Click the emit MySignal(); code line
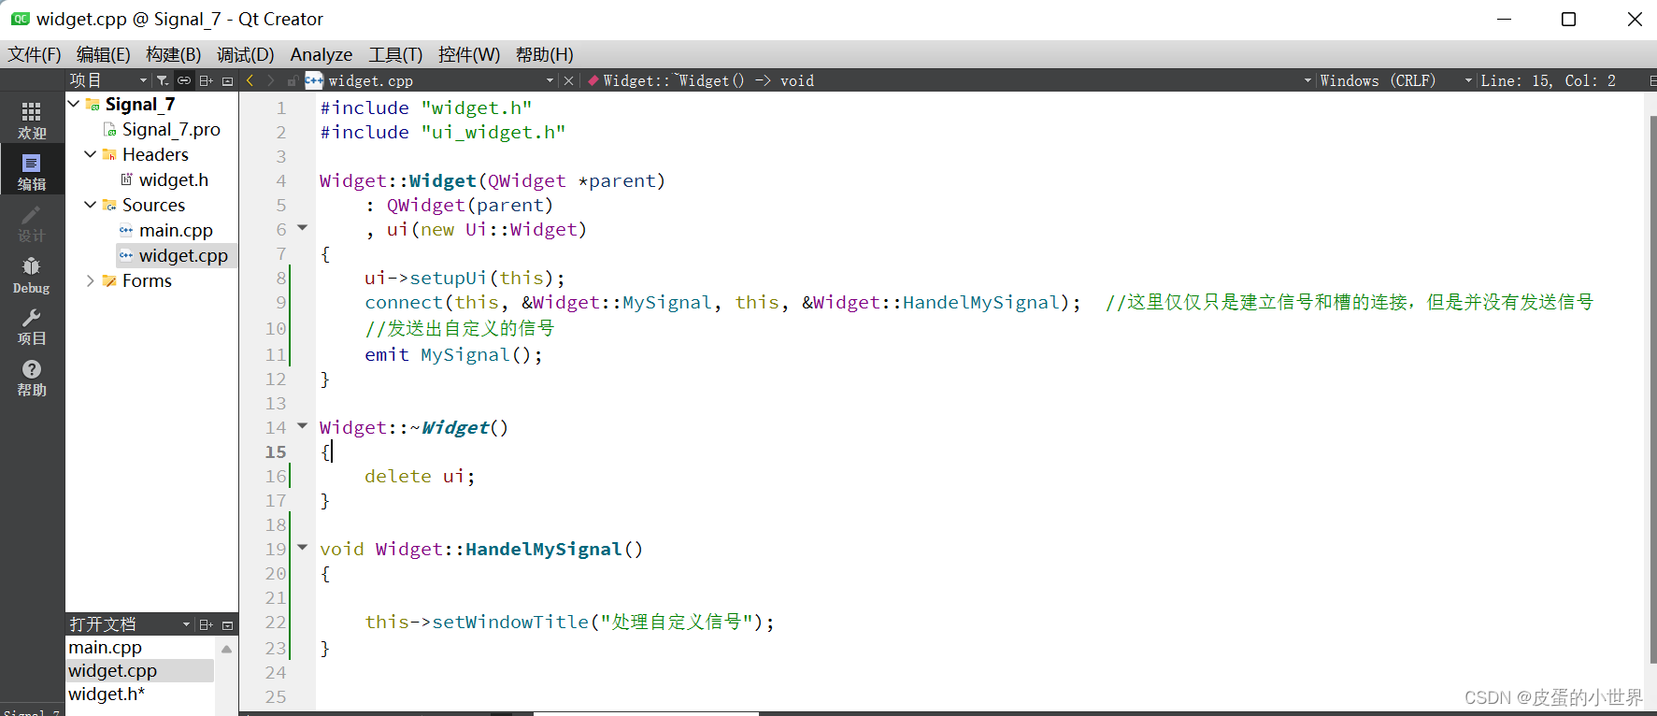Viewport: 1657px width, 716px height. coord(453,354)
